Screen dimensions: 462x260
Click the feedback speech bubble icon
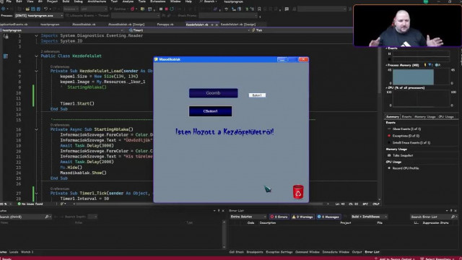pyautogui.click(x=287, y=9)
